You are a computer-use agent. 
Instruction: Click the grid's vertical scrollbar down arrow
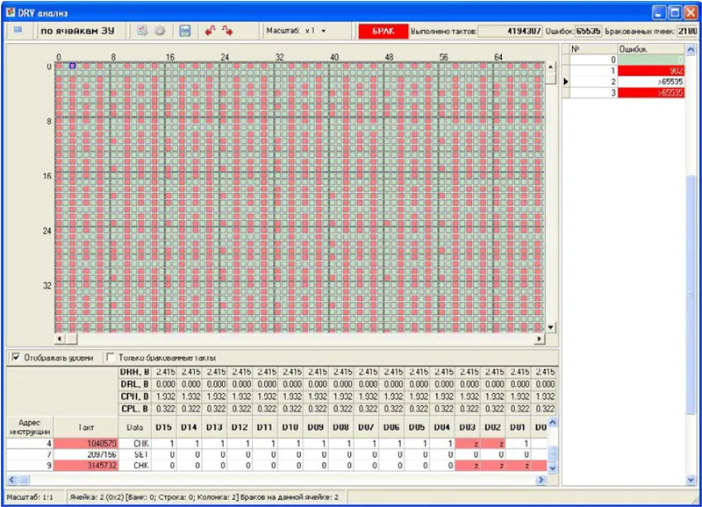coord(550,327)
